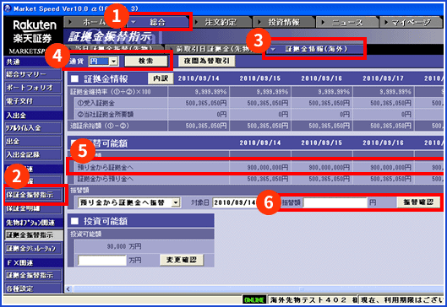Open リアルタイム入金 in the sidebar
The image size is (447, 307).
click(x=33, y=128)
